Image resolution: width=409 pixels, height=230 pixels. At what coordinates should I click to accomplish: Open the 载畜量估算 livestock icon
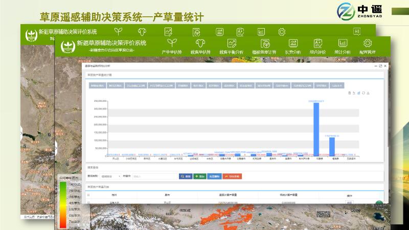pos(200,44)
